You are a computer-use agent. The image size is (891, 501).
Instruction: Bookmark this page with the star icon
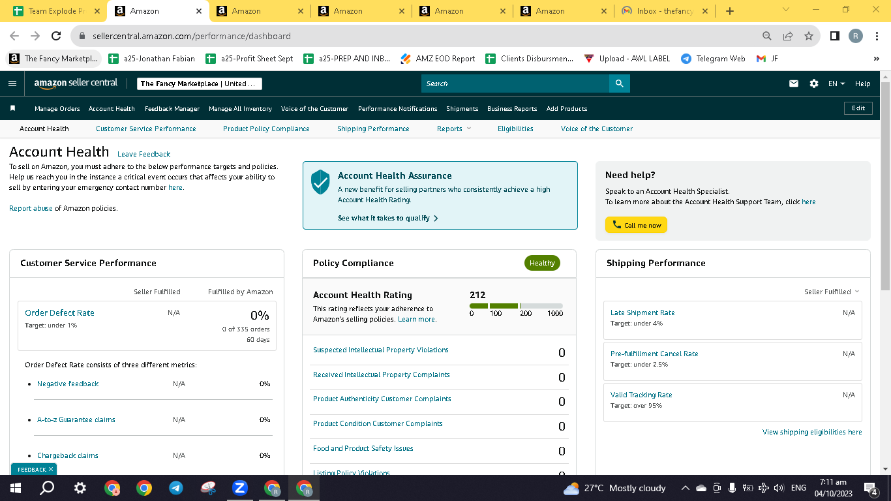[809, 36]
